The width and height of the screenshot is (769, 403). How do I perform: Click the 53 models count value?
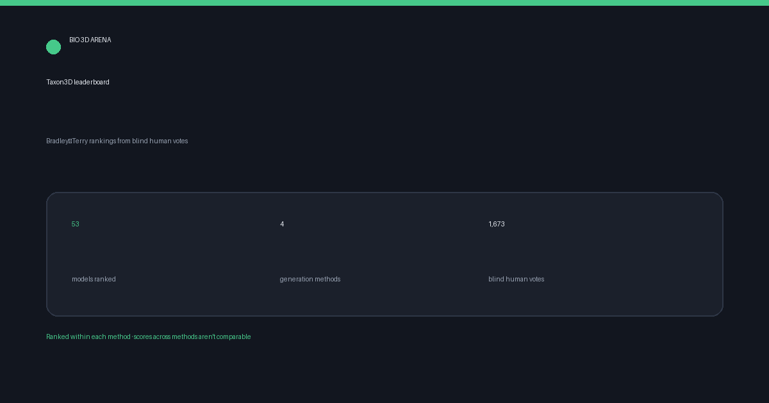point(76,225)
